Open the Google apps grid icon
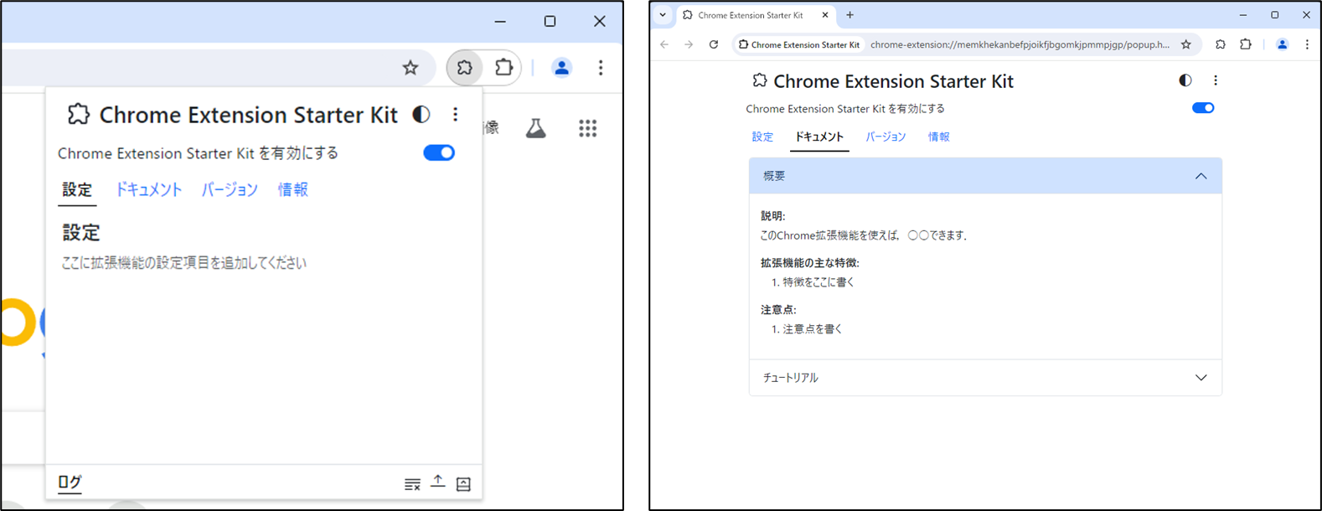 tap(588, 128)
